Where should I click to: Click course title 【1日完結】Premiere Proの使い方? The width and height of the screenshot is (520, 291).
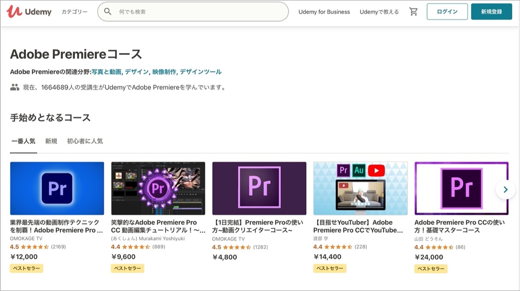258,226
